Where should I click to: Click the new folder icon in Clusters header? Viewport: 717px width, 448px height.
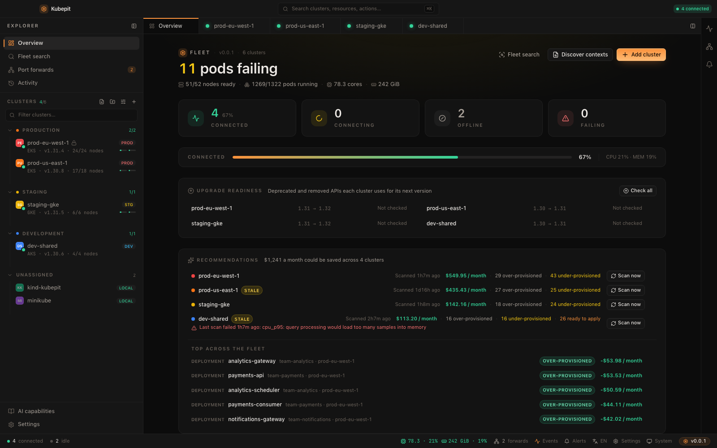click(x=112, y=102)
